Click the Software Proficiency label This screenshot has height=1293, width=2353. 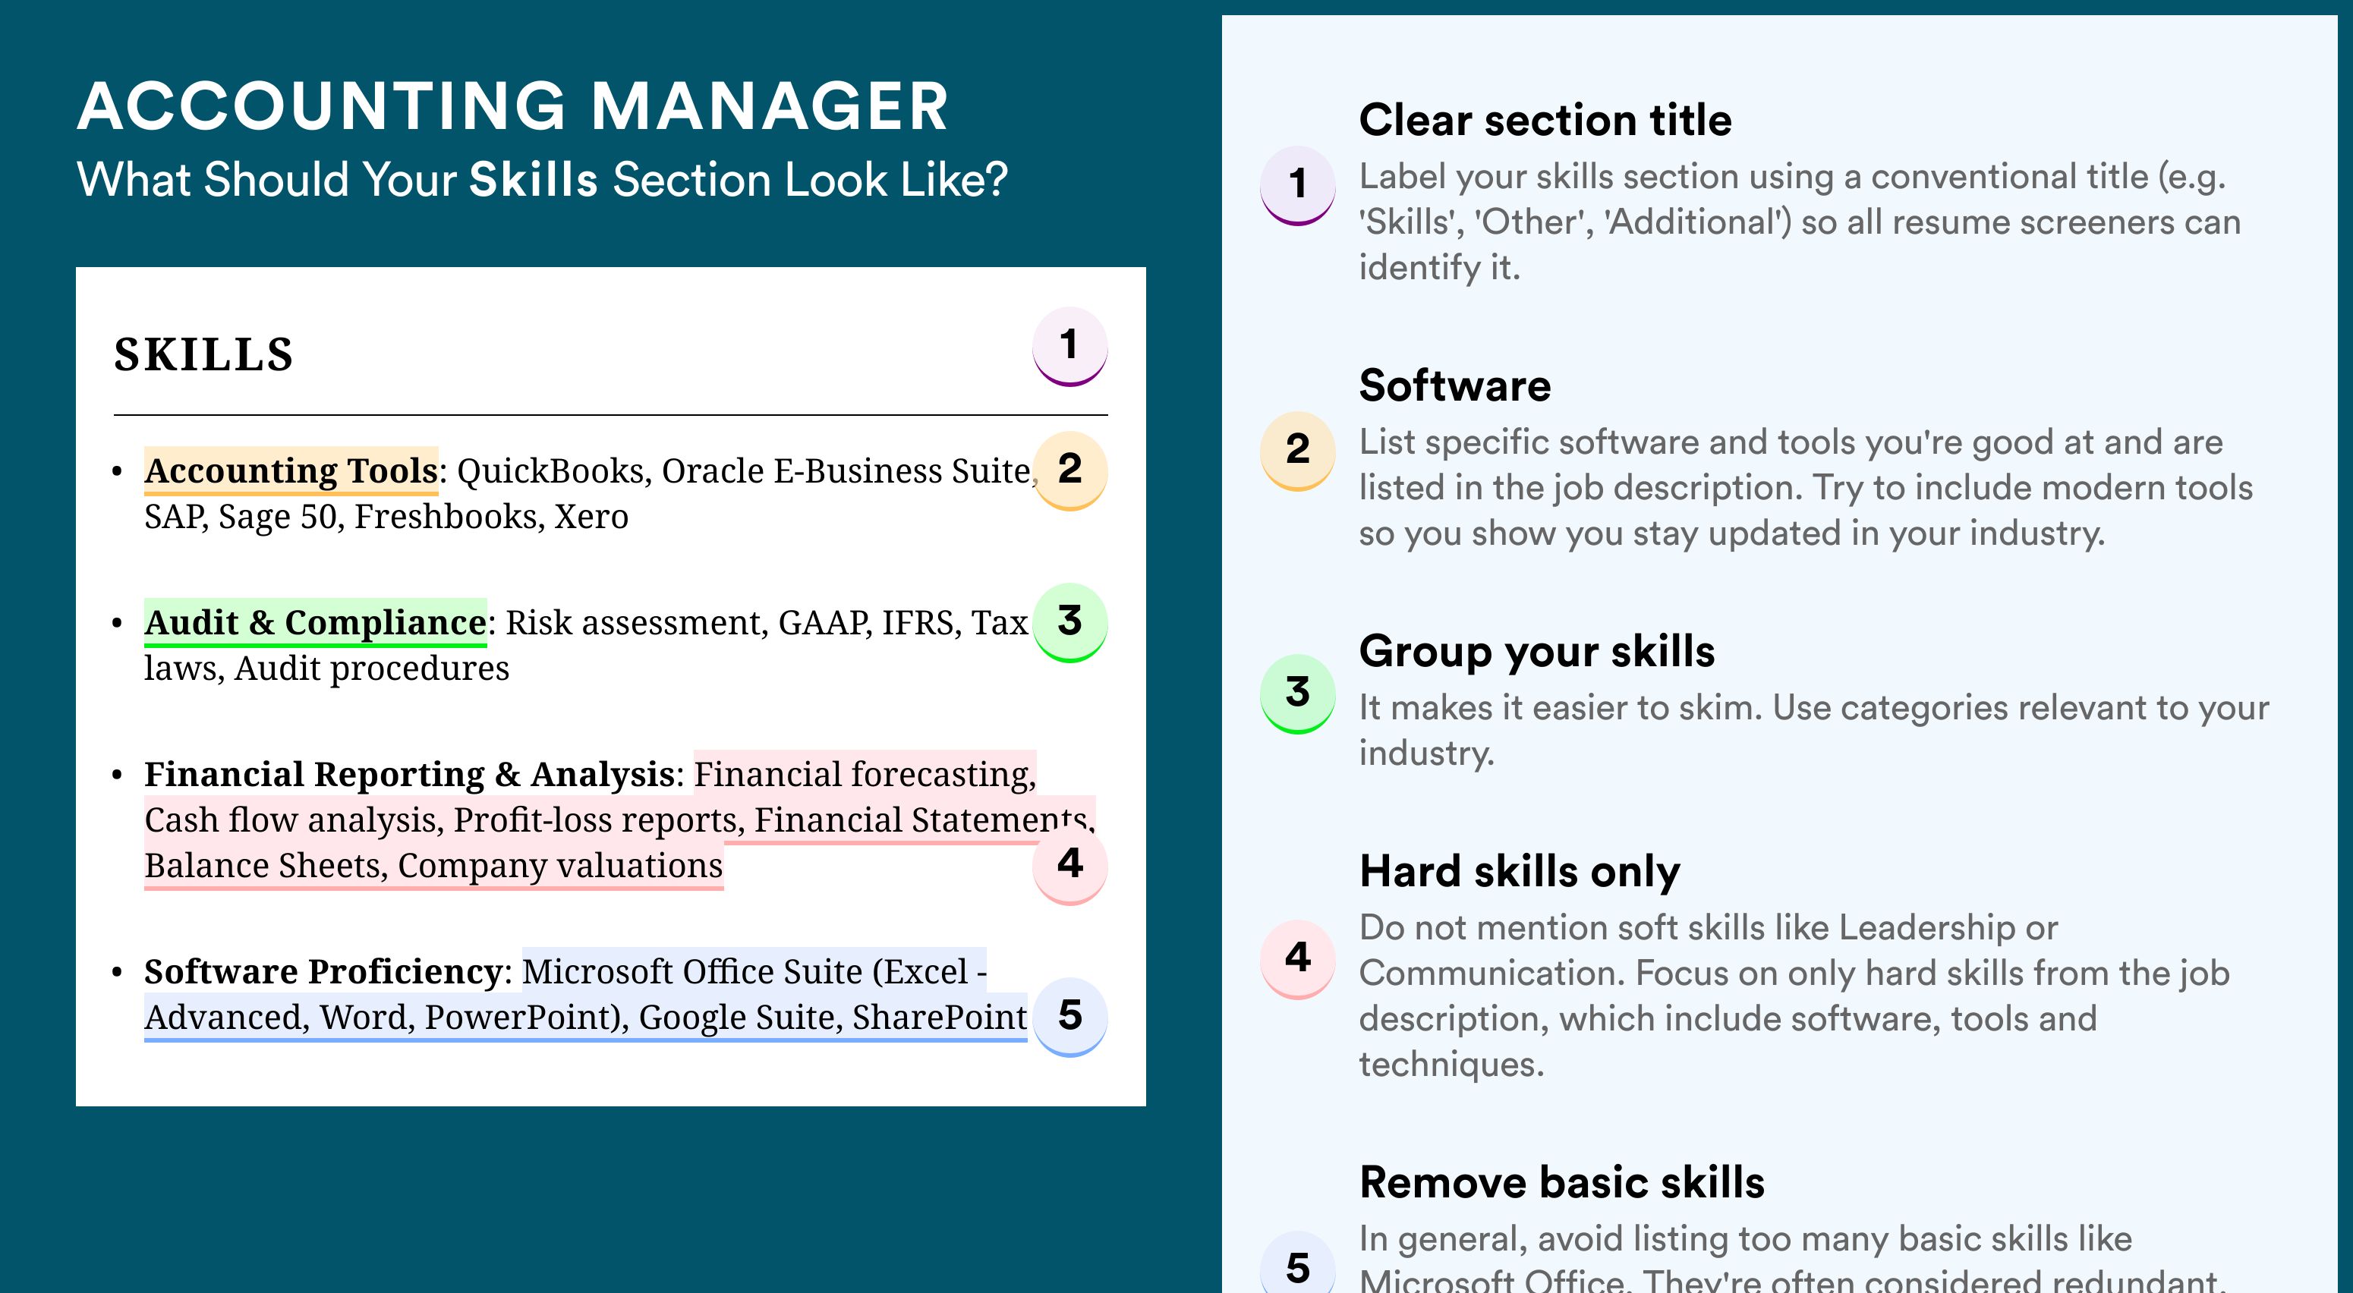point(323,971)
